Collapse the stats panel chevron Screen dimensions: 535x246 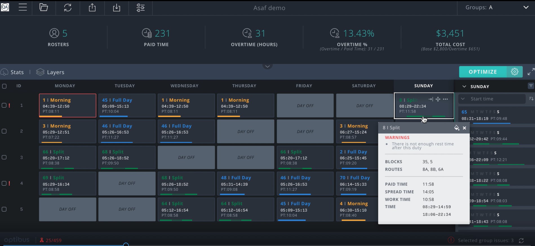click(267, 66)
